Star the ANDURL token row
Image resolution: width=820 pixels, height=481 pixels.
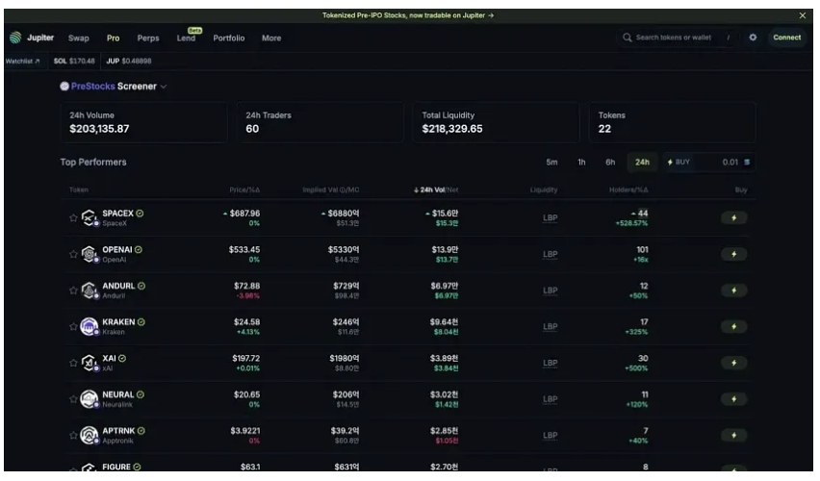(x=73, y=291)
